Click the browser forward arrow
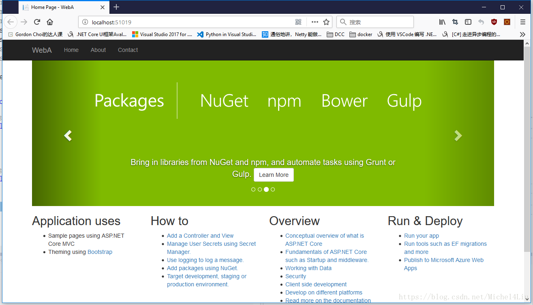The image size is (533, 305). click(24, 22)
